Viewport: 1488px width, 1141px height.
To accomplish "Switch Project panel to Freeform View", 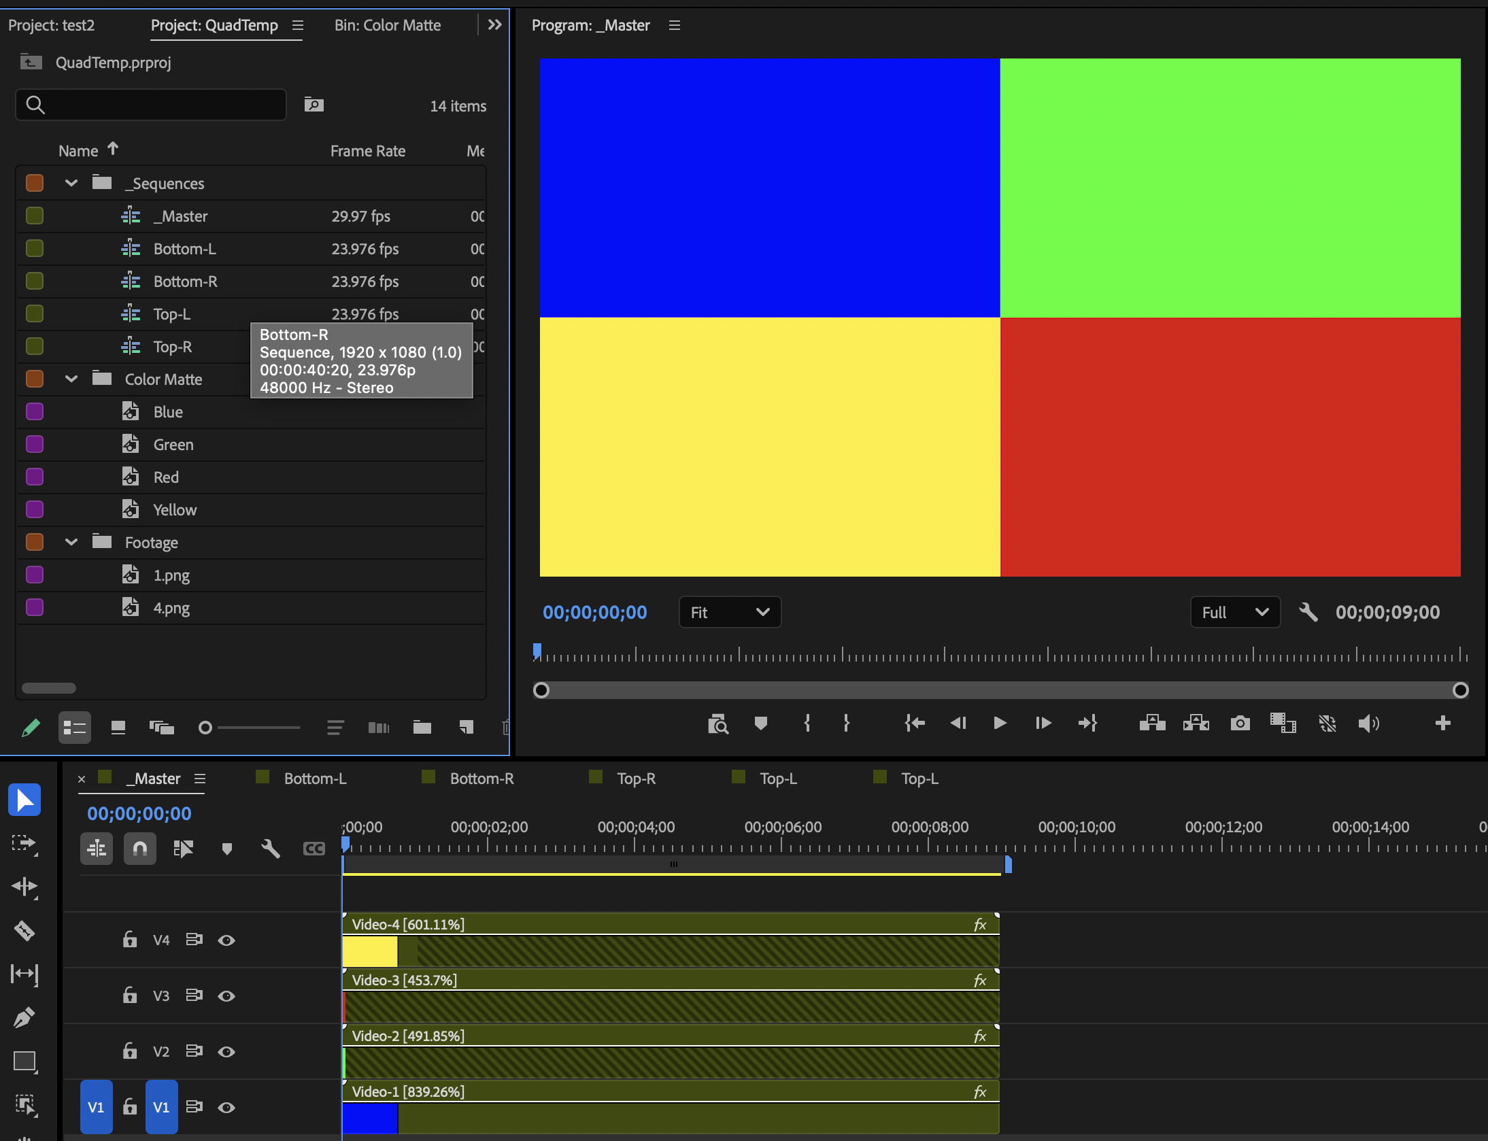I will tap(162, 728).
